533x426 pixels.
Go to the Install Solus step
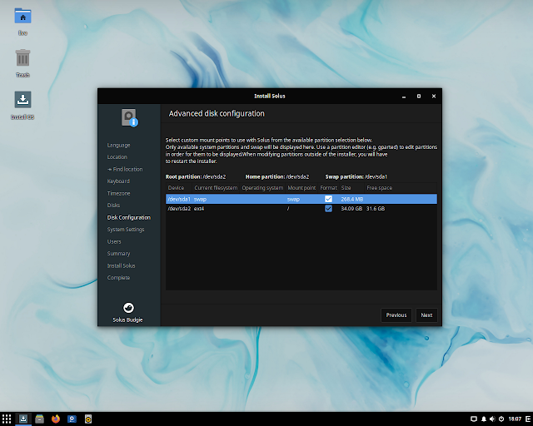coord(122,265)
